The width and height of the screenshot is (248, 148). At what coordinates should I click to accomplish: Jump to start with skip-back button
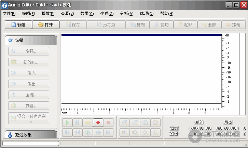(x=67, y=132)
